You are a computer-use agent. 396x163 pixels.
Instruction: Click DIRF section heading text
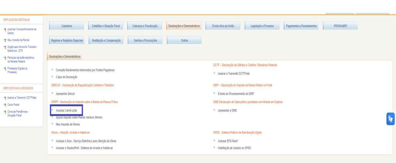pyautogui.click(x=243, y=85)
